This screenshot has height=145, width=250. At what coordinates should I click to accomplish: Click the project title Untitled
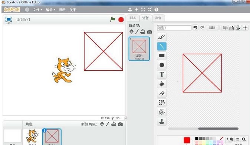(x=23, y=20)
